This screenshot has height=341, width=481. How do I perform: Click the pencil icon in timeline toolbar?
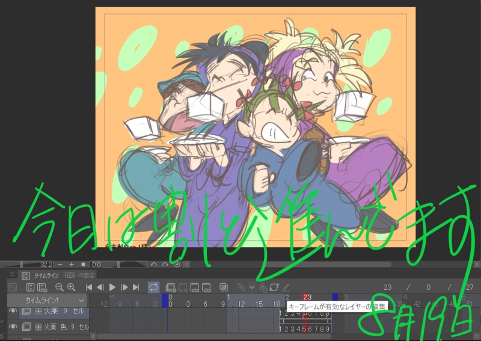coord(286,287)
